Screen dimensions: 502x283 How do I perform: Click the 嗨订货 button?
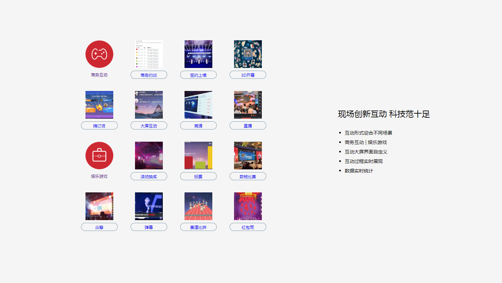click(x=99, y=126)
